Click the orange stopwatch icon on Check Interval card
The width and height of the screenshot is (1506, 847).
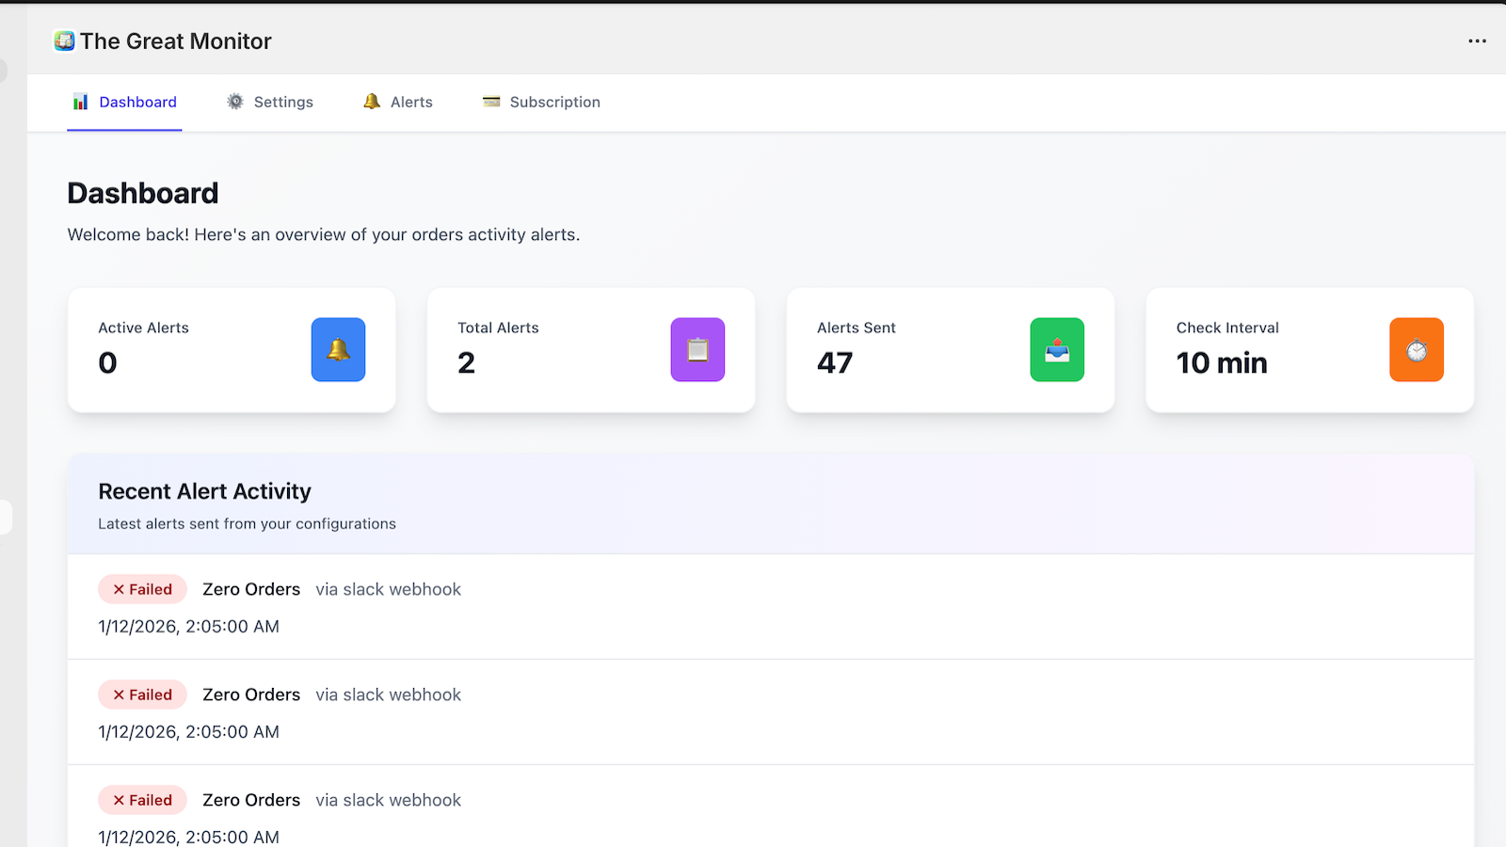[1417, 349]
